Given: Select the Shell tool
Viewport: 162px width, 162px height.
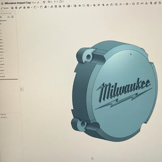Looking at the screenshot, I should [55, 6].
